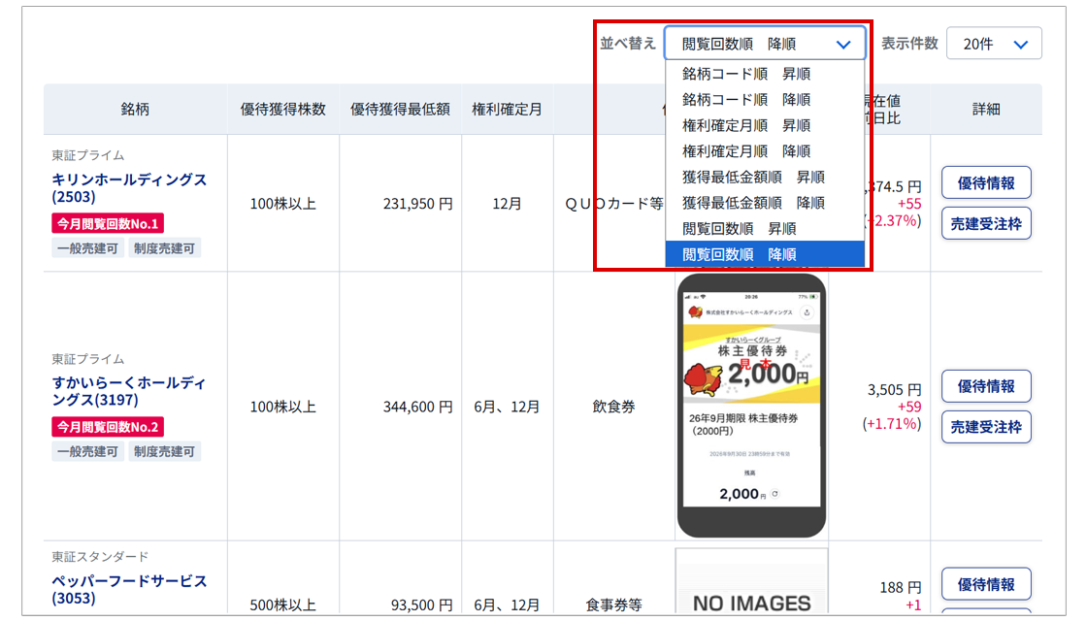Open the 並べ替え sort dropdown
The height and width of the screenshot is (621, 1087).
764,45
